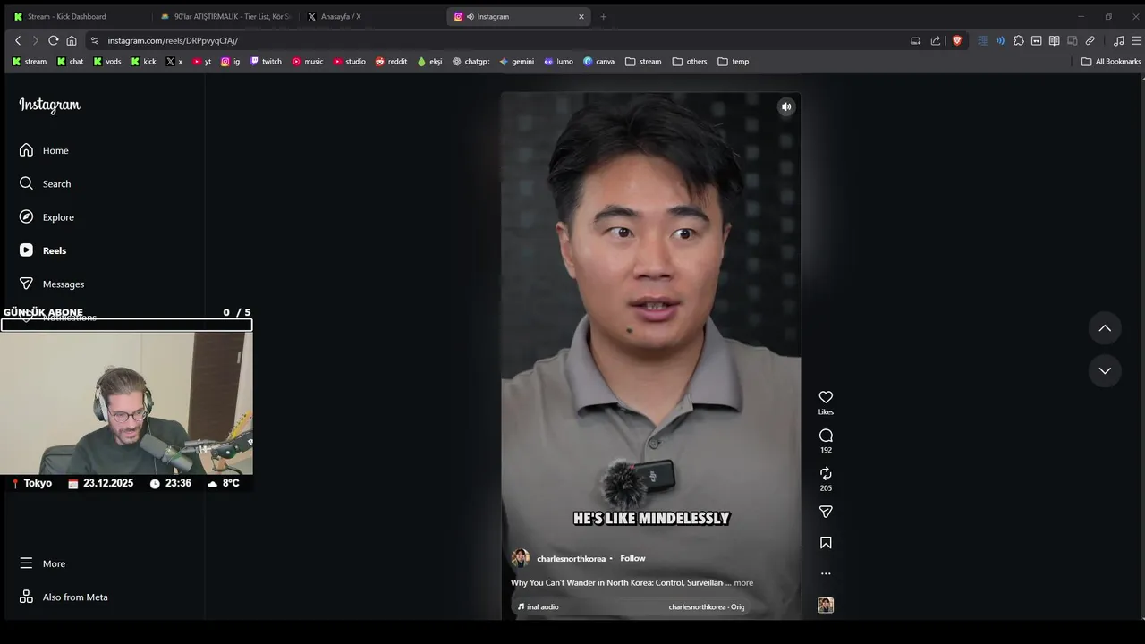1145x644 pixels.
Task: View site information icon in address bar
Action: click(94, 40)
